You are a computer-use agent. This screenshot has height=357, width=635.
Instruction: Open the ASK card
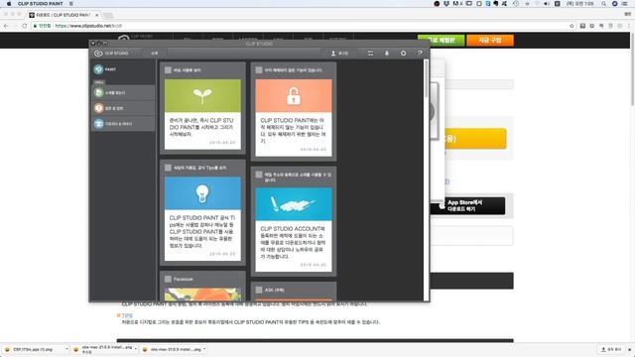(294, 292)
